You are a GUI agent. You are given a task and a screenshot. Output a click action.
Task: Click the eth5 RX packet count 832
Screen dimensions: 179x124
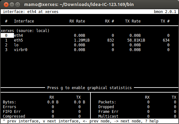[x=111, y=40]
